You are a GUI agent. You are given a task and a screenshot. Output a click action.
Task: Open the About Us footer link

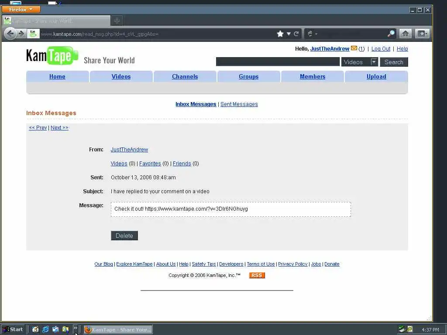click(166, 264)
